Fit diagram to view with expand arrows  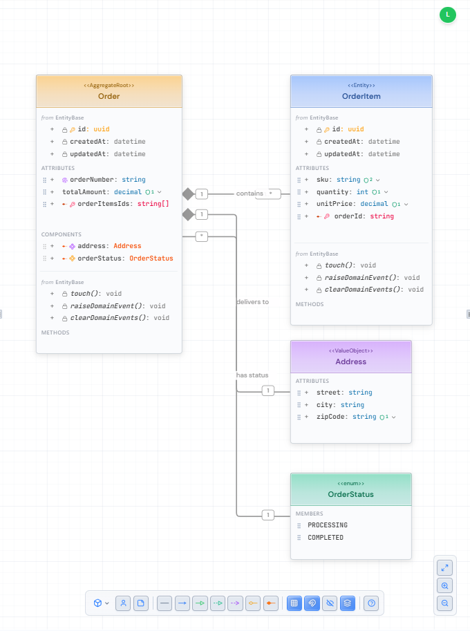[444, 568]
